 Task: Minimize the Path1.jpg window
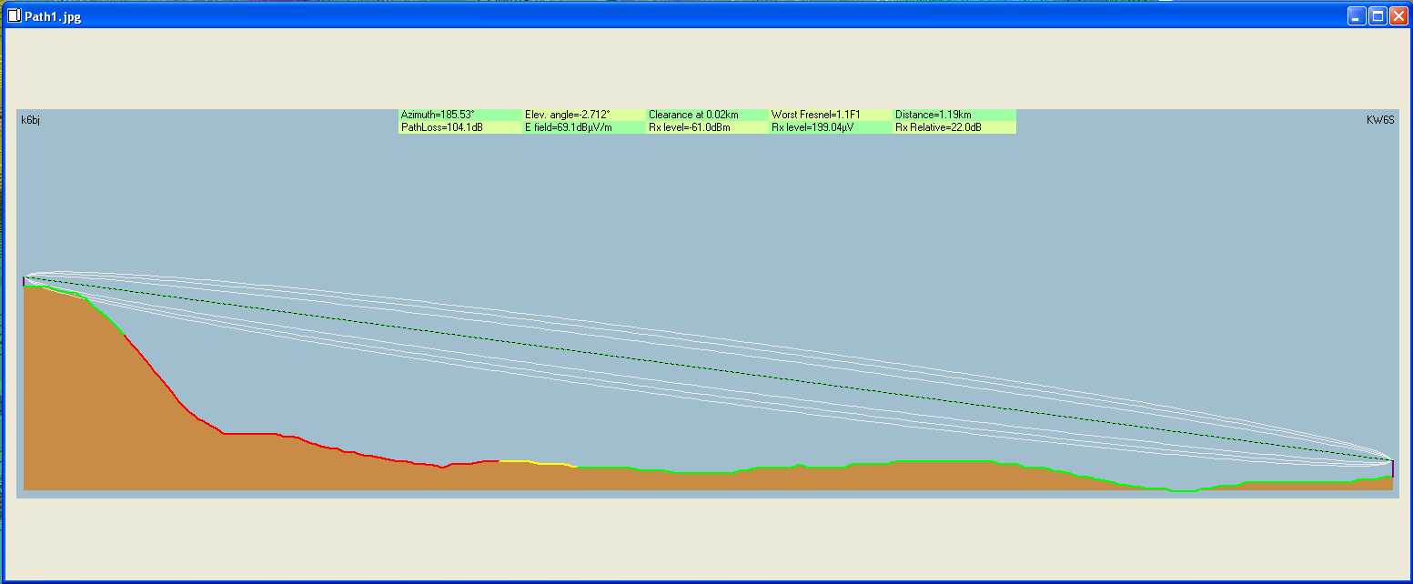pyautogui.click(x=1357, y=16)
